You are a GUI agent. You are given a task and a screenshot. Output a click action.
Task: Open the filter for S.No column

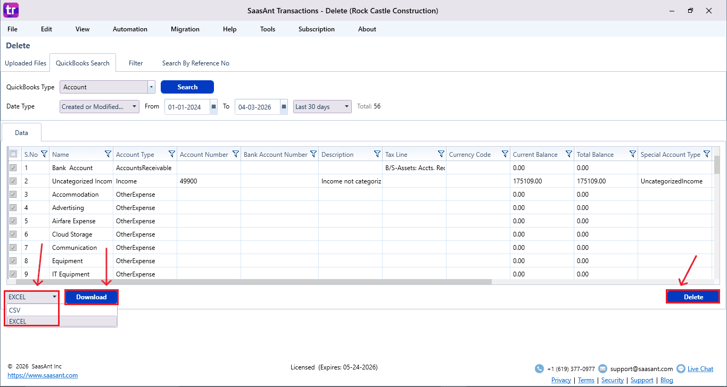click(44, 154)
